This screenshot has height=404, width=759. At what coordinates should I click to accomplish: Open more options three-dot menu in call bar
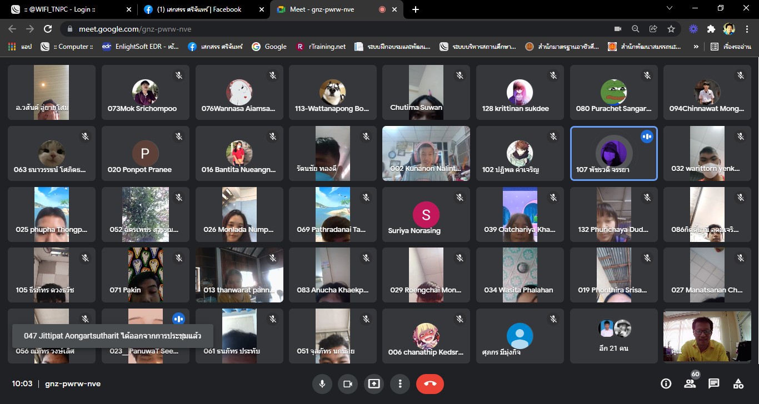[x=400, y=383]
